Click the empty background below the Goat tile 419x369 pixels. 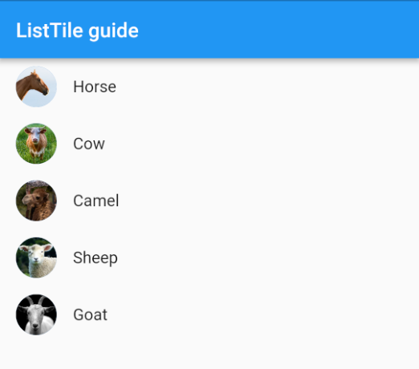(209, 355)
